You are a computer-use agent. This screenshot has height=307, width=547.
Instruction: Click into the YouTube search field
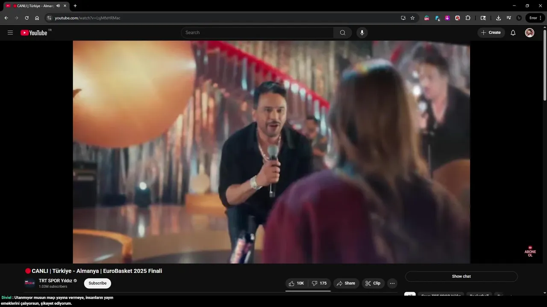click(258, 32)
